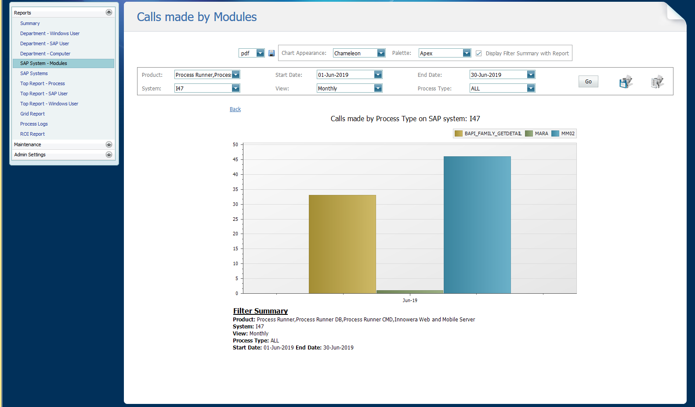
Task: Open the Palette Apex dropdown
Action: coord(467,53)
